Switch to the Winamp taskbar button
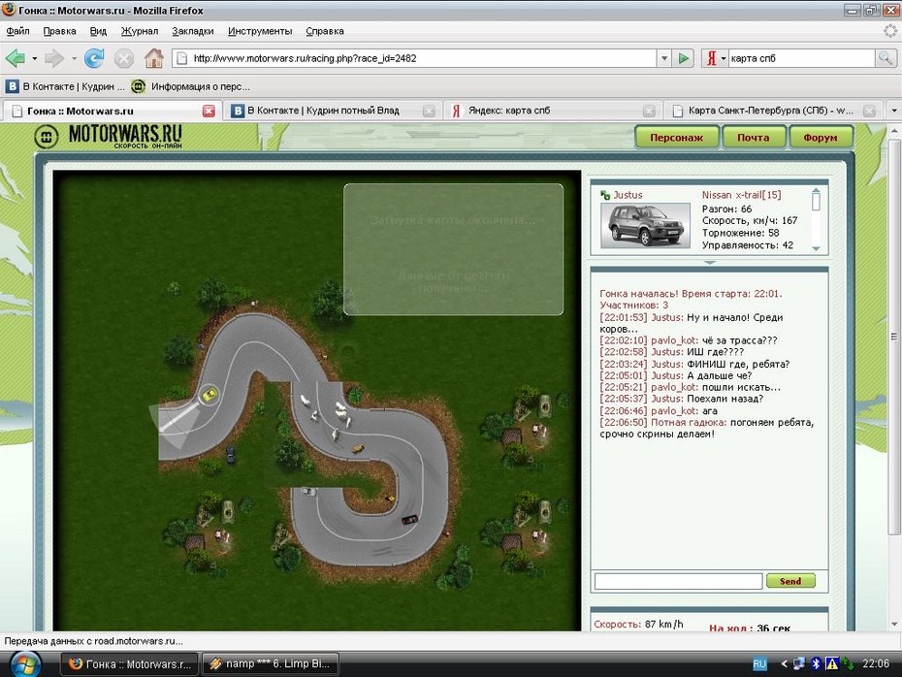902x677 pixels. click(x=271, y=663)
